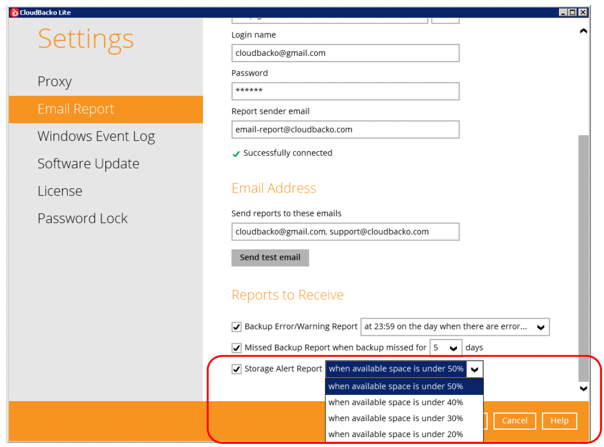
Task: Click the CloudBacko logo icon in title bar
Action: coord(15,13)
